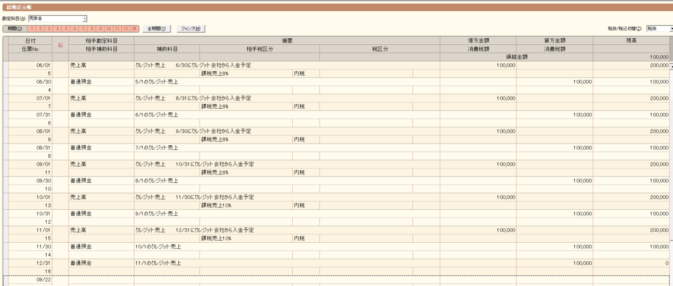Click the 残高 column header
Screen dimensions: 673x286
click(x=631, y=41)
